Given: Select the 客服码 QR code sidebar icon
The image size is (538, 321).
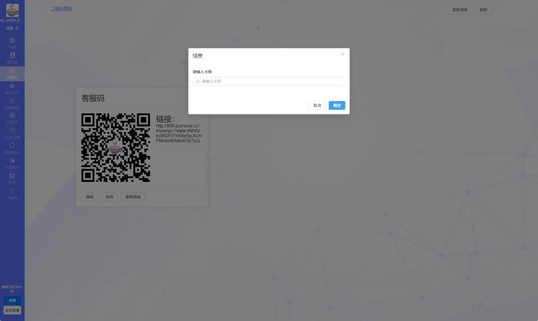Looking at the screenshot, I should pyautogui.click(x=12, y=71).
